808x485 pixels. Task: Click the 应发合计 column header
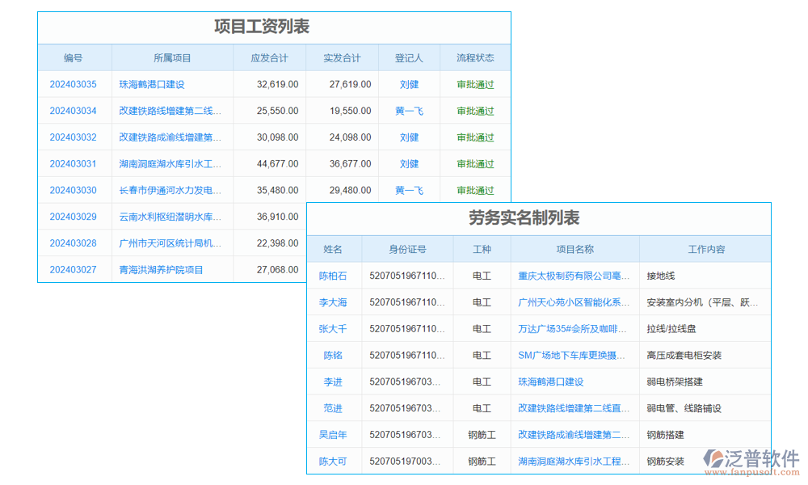click(270, 57)
